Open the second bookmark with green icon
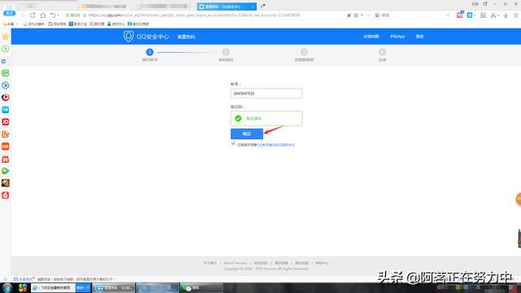Screen dimensions: 521x293 pos(57,24)
